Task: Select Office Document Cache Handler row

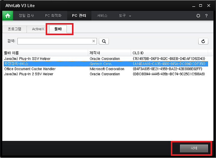Action: click(105, 69)
